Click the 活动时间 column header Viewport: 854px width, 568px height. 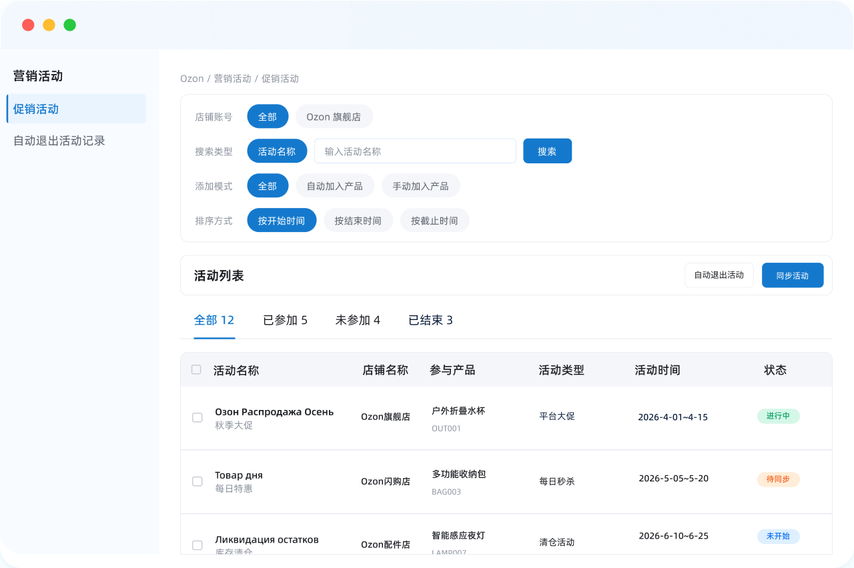(x=657, y=370)
